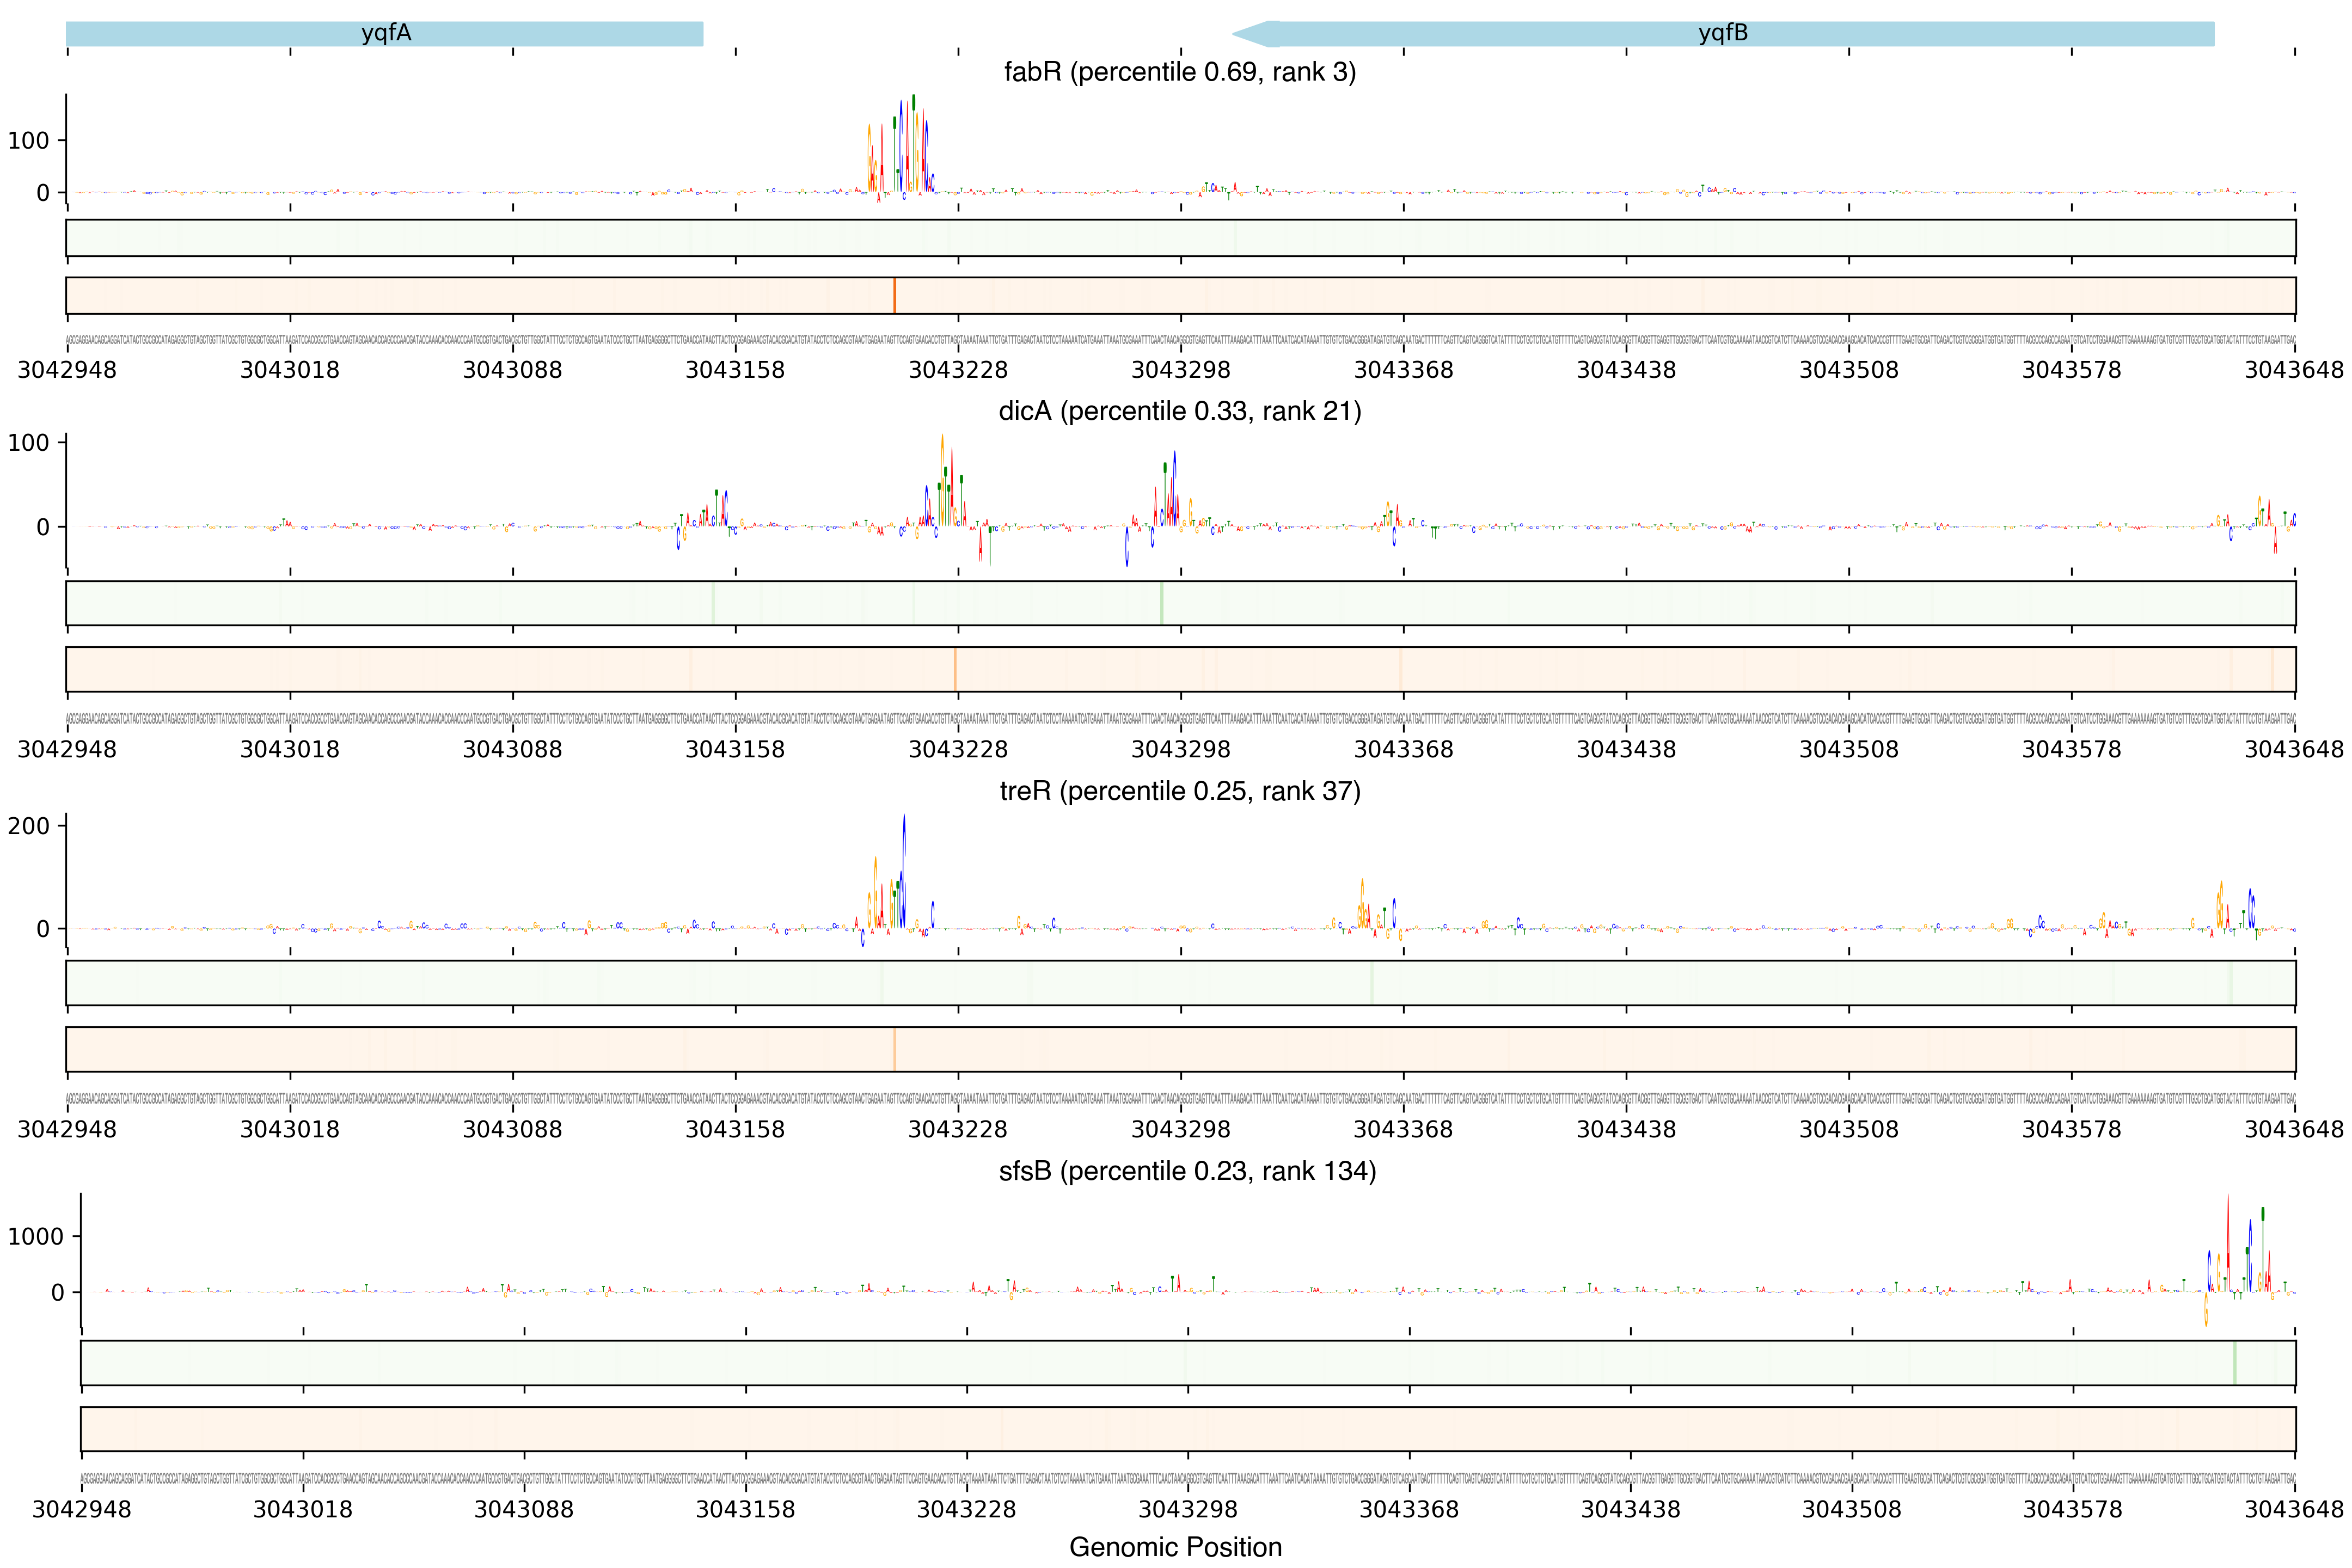Click the green stripe near 3043298 in dicA
Viewport: 2352px width, 1568px height.
pyautogui.click(x=1161, y=603)
